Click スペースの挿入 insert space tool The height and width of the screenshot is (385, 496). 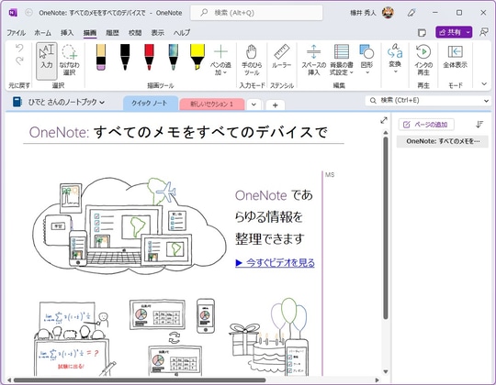pyautogui.click(x=313, y=60)
